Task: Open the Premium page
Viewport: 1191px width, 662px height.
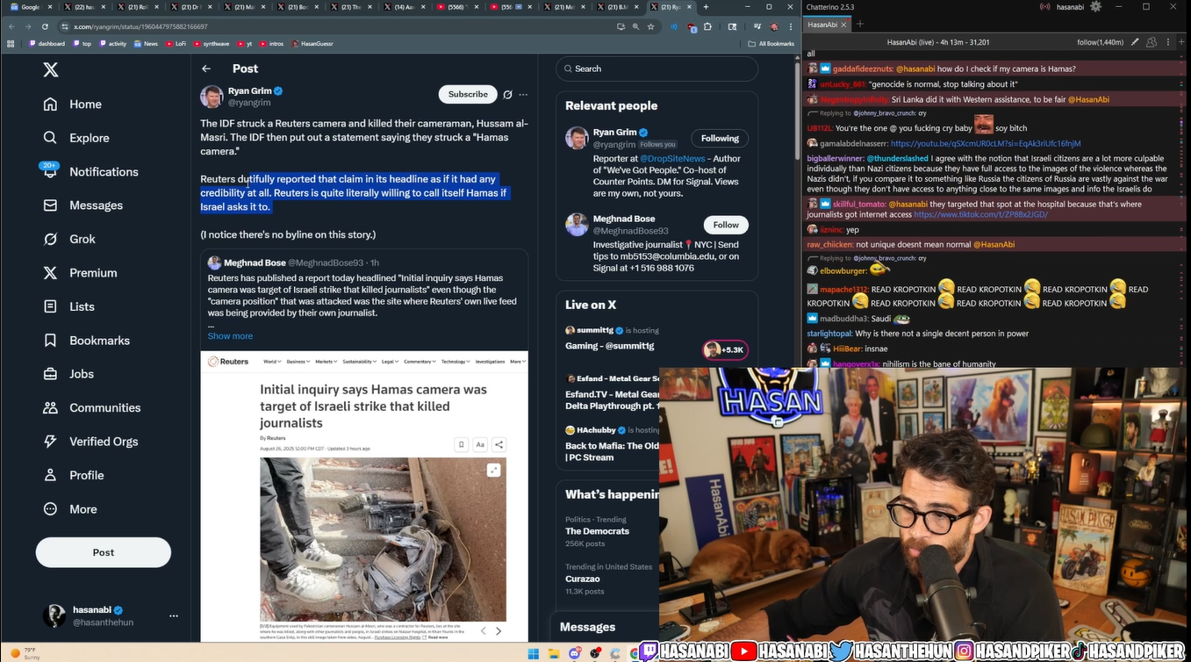Action: point(80,273)
